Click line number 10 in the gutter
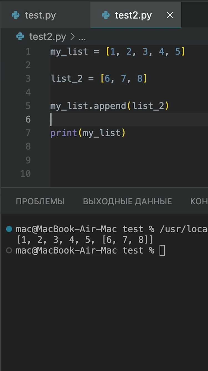 tap(26, 174)
